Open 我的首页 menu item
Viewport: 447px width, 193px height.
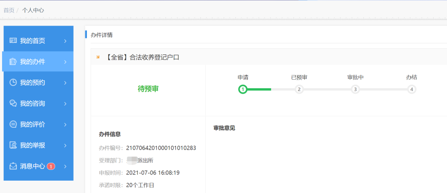pos(38,41)
